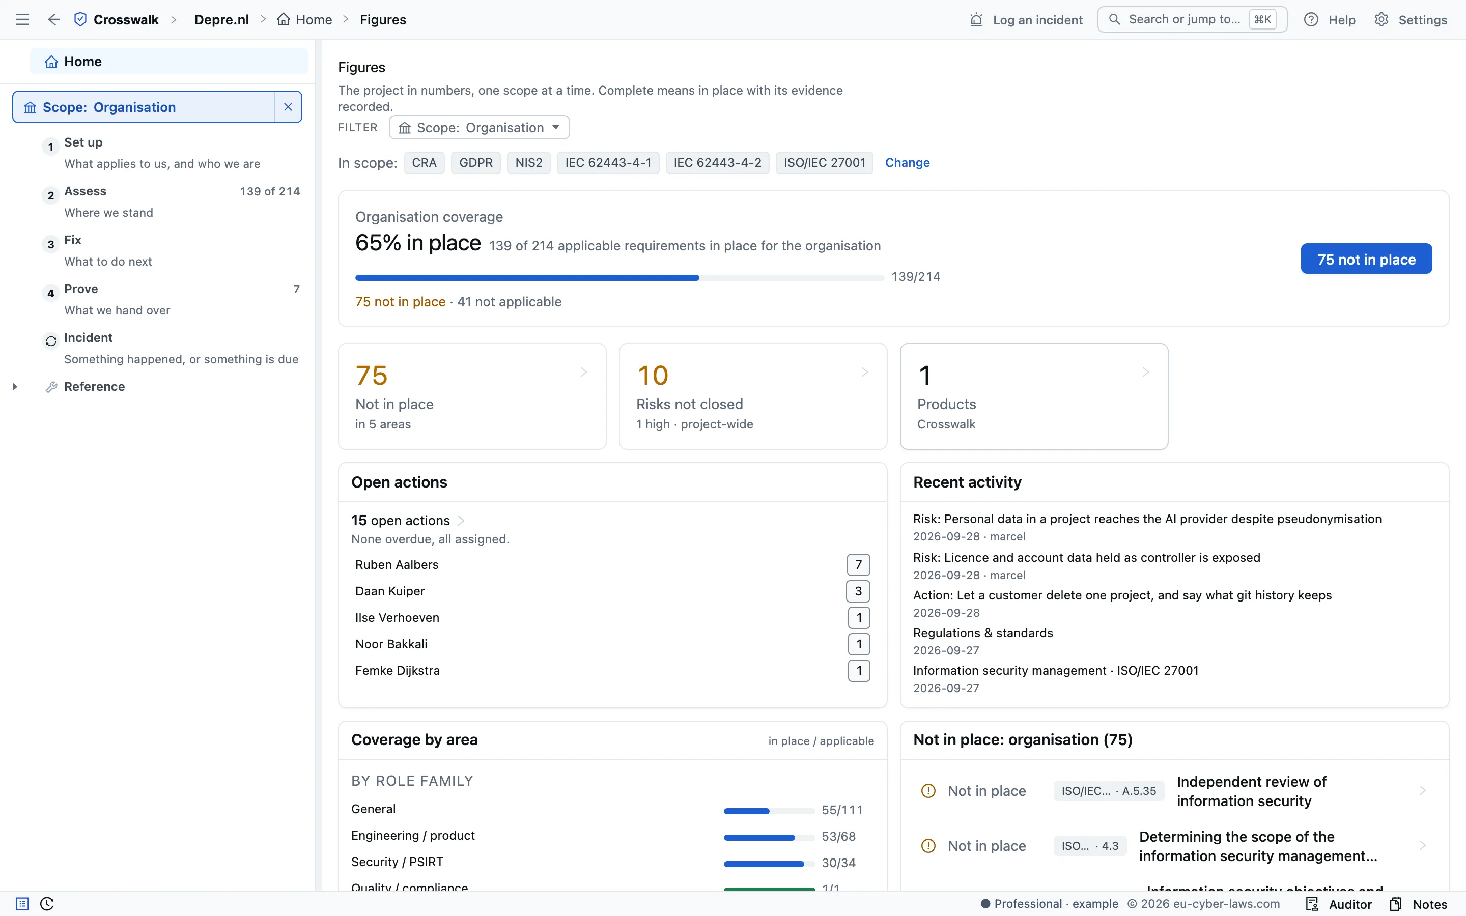
Task: Click the list panel icon in bottom-left status bar
Action: [22, 904]
